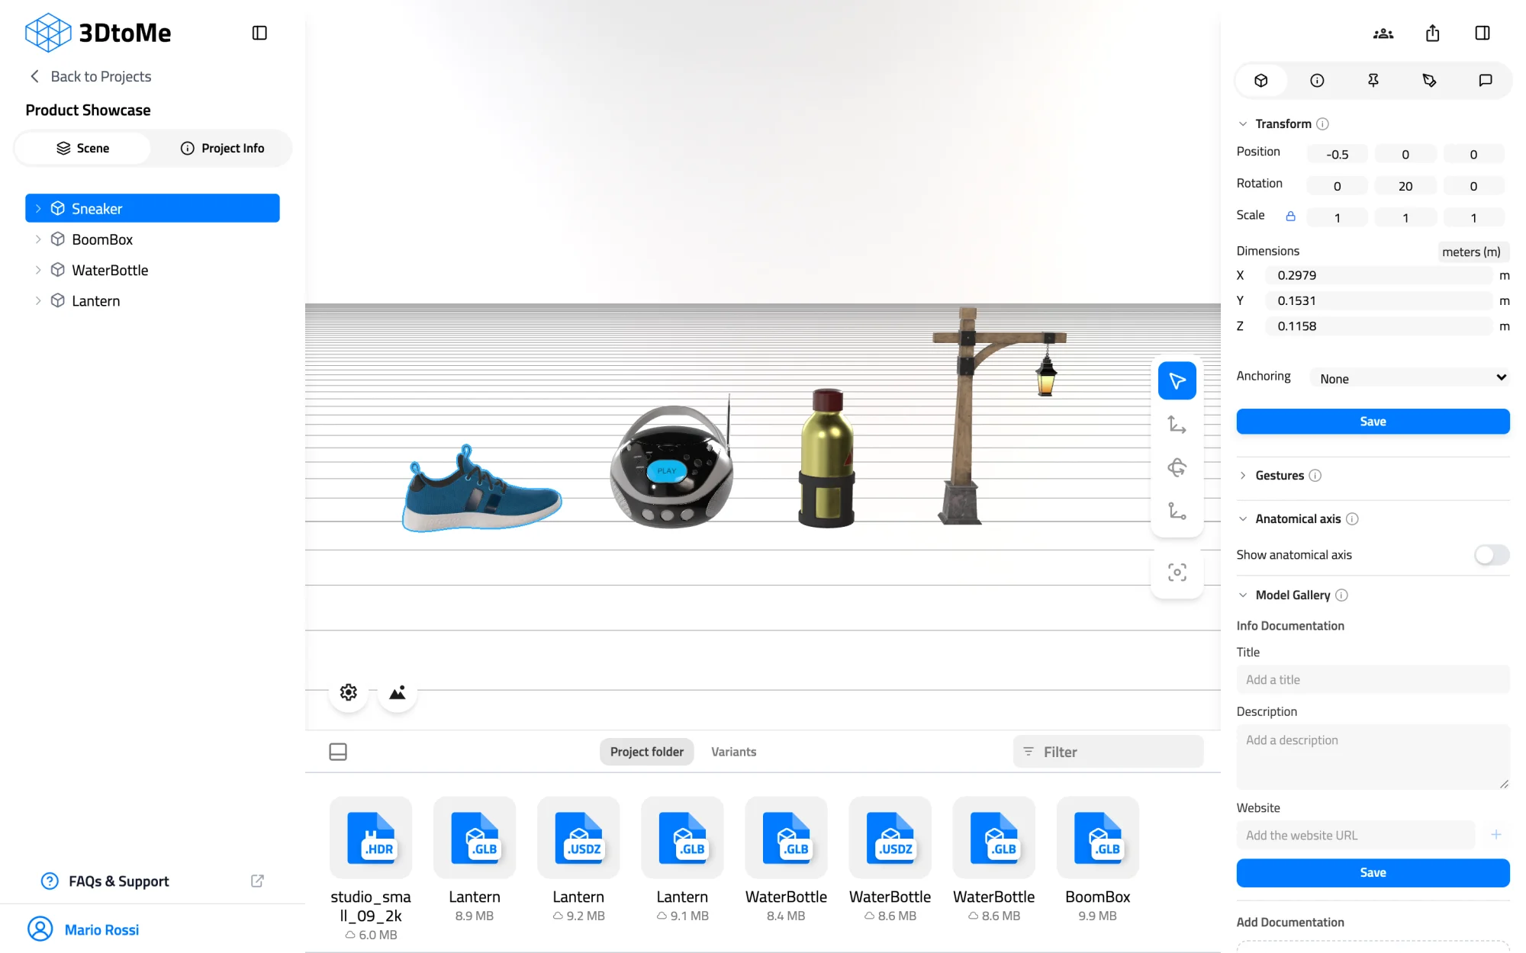Click Back to Projects link
Viewport: 1526px width, 953px height.
click(91, 76)
